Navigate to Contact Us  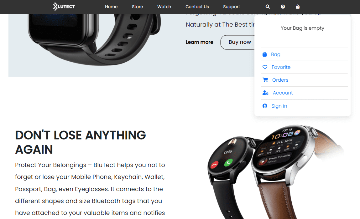pos(197,7)
